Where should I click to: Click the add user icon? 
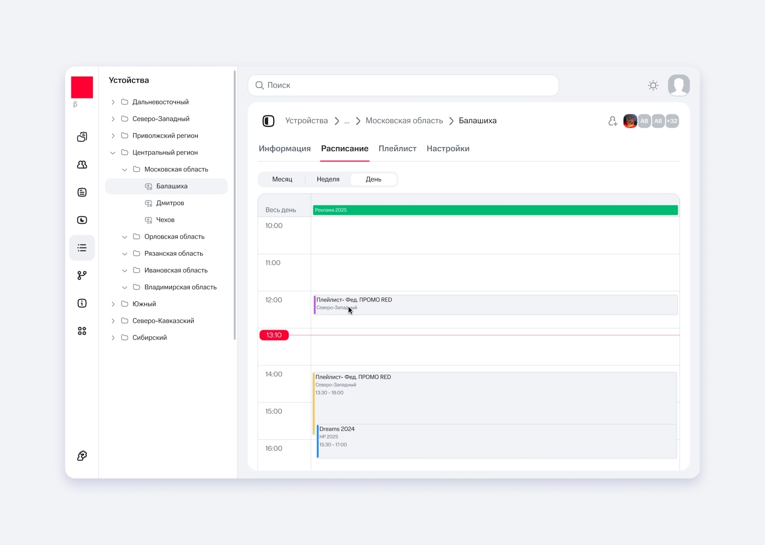click(613, 121)
